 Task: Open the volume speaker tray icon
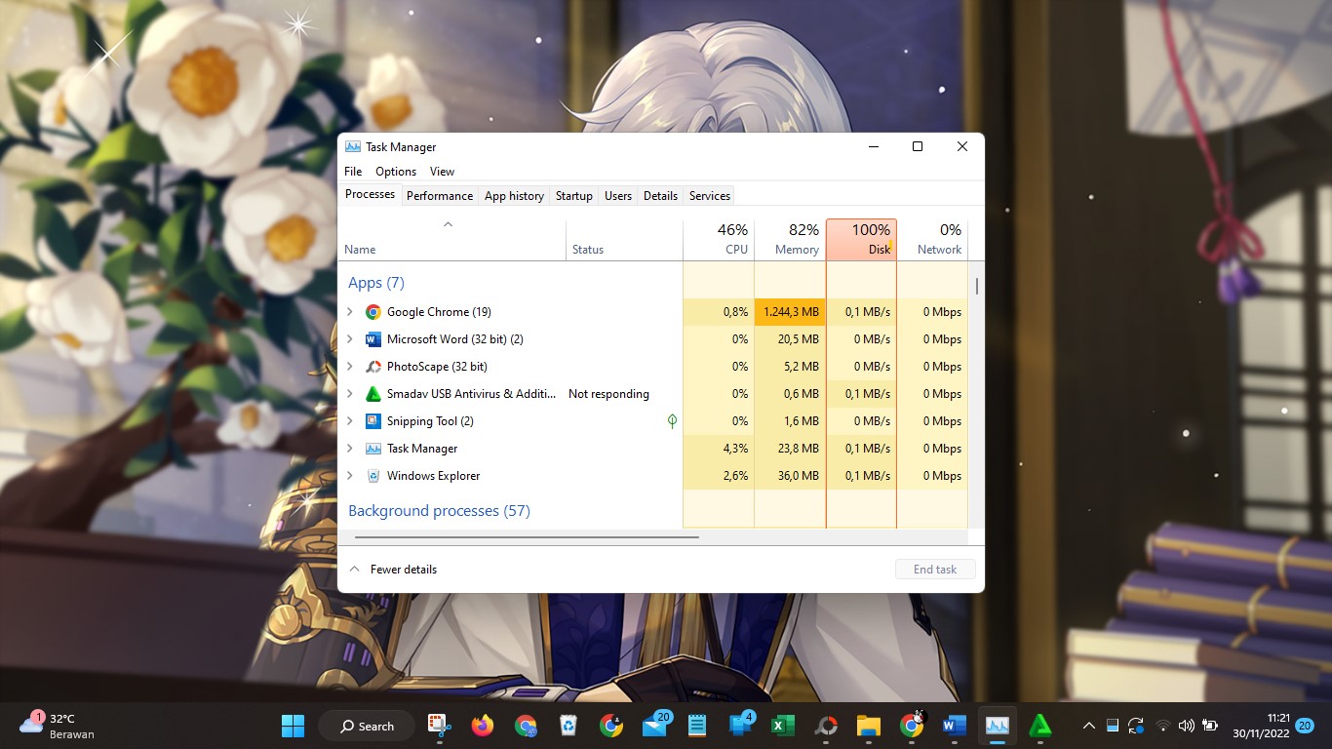click(x=1187, y=726)
